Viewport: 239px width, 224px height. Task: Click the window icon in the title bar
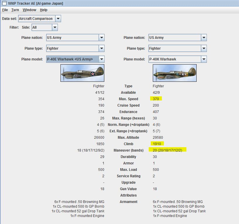[4, 3]
